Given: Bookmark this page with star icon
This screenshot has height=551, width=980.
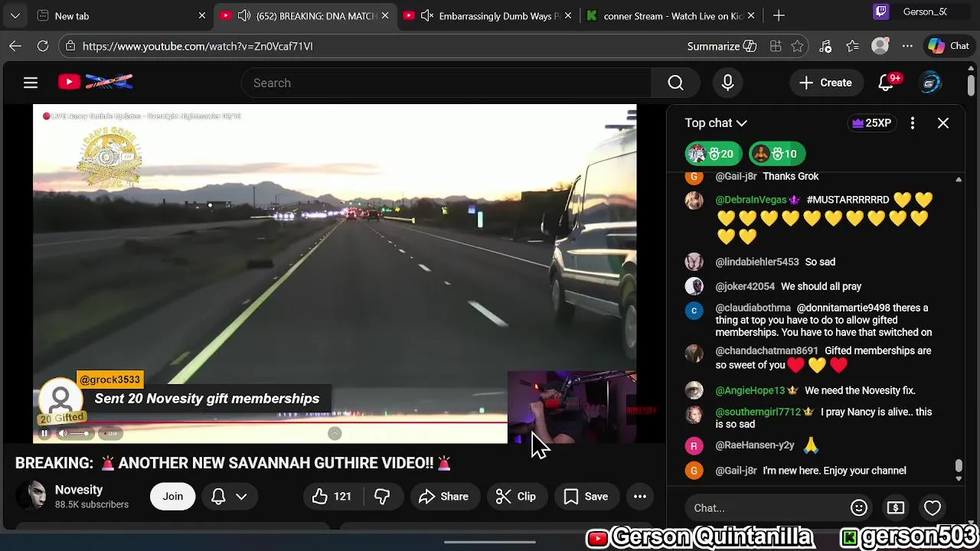Looking at the screenshot, I should click(798, 46).
